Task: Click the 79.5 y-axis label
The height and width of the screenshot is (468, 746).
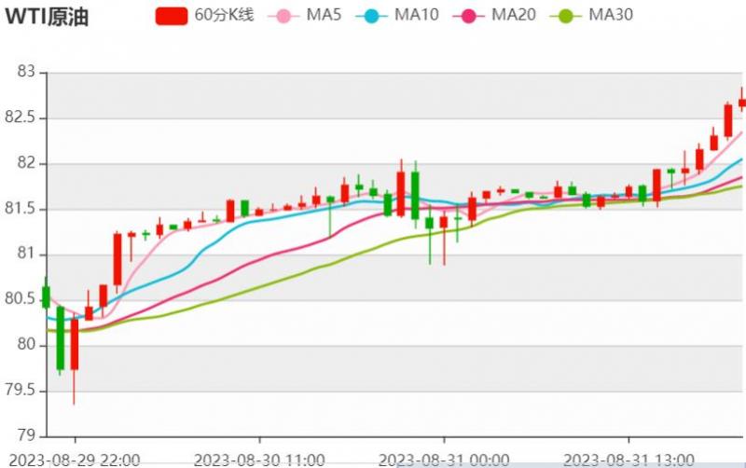Action: [21, 390]
